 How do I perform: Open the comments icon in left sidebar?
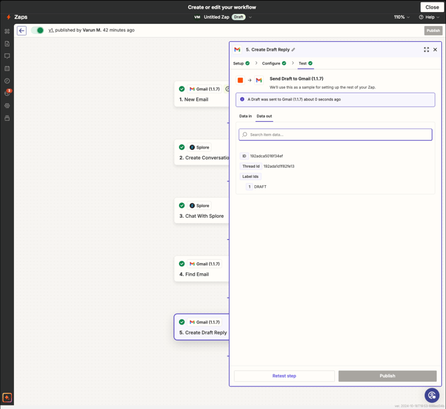(7, 56)
